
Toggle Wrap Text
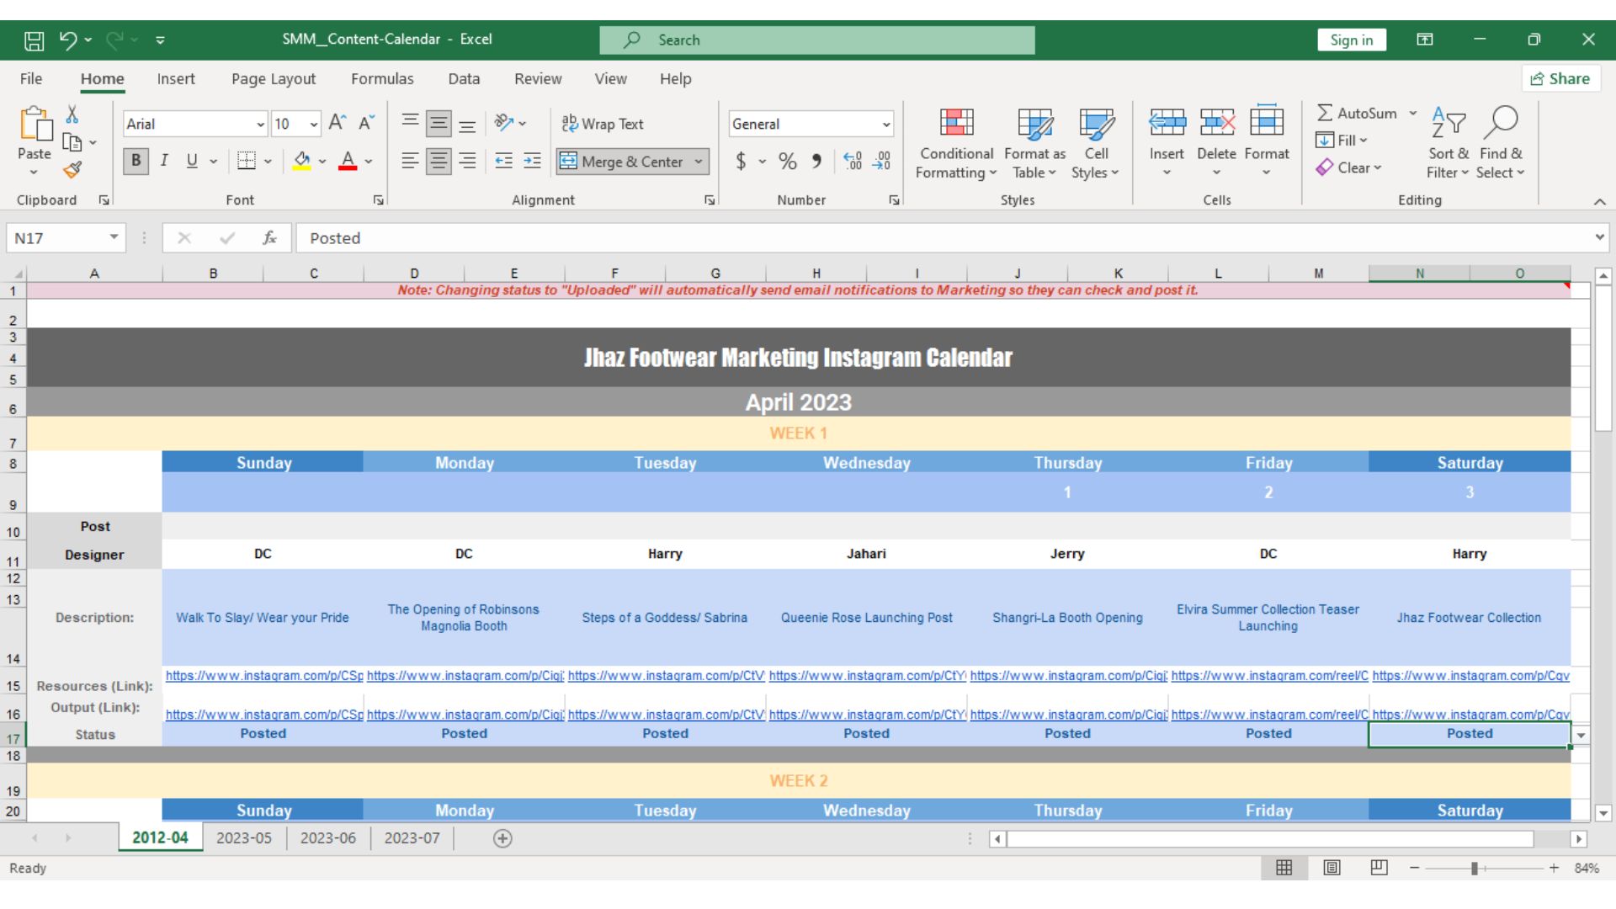603,124
